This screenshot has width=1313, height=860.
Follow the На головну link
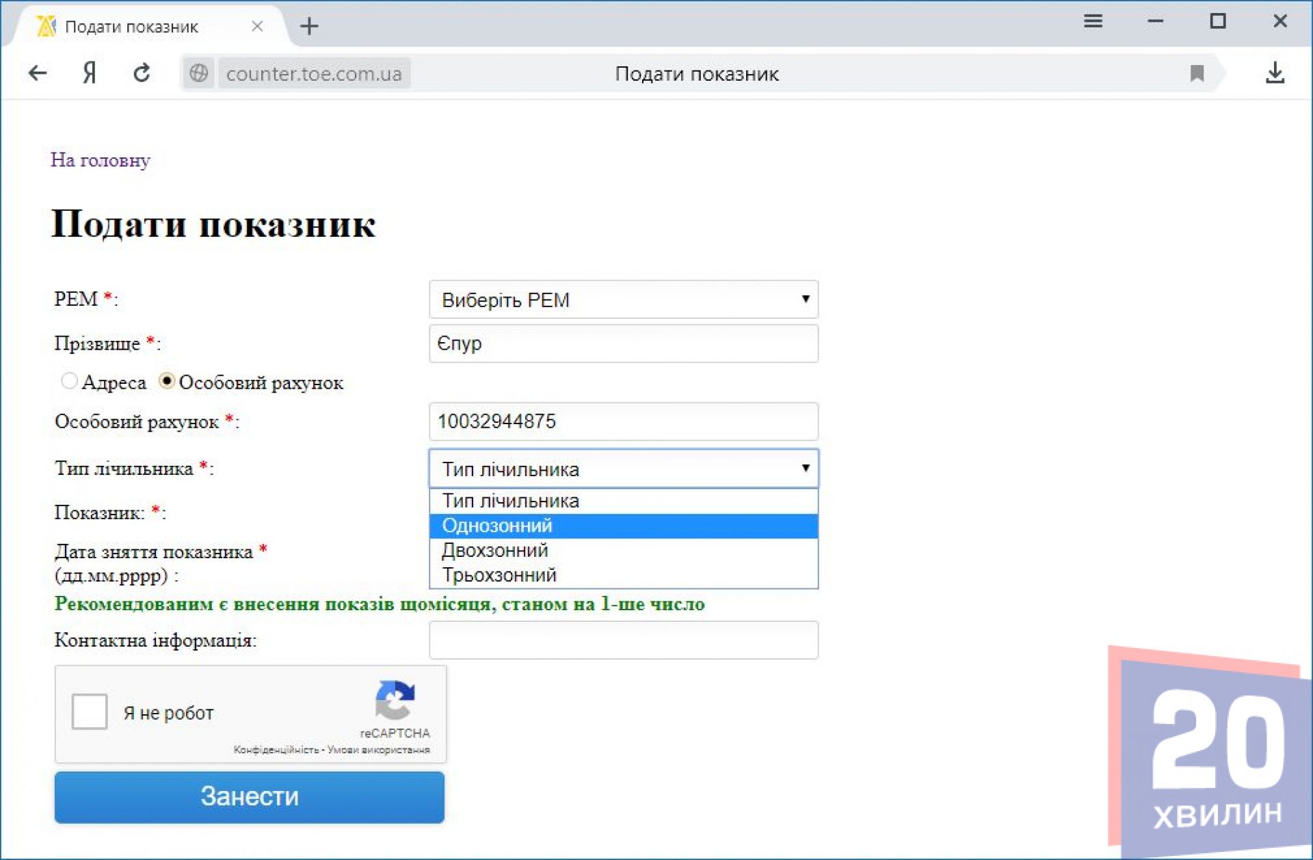point(100,160)
